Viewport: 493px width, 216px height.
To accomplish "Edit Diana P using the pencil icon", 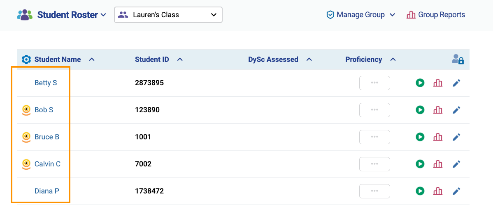I will coord(456,191).
